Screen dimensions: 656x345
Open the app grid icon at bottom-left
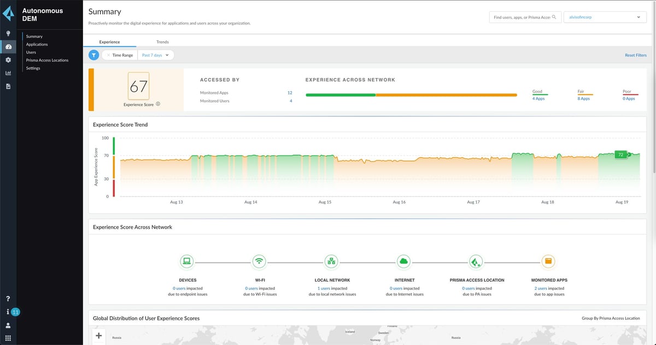tap(8, 338)
